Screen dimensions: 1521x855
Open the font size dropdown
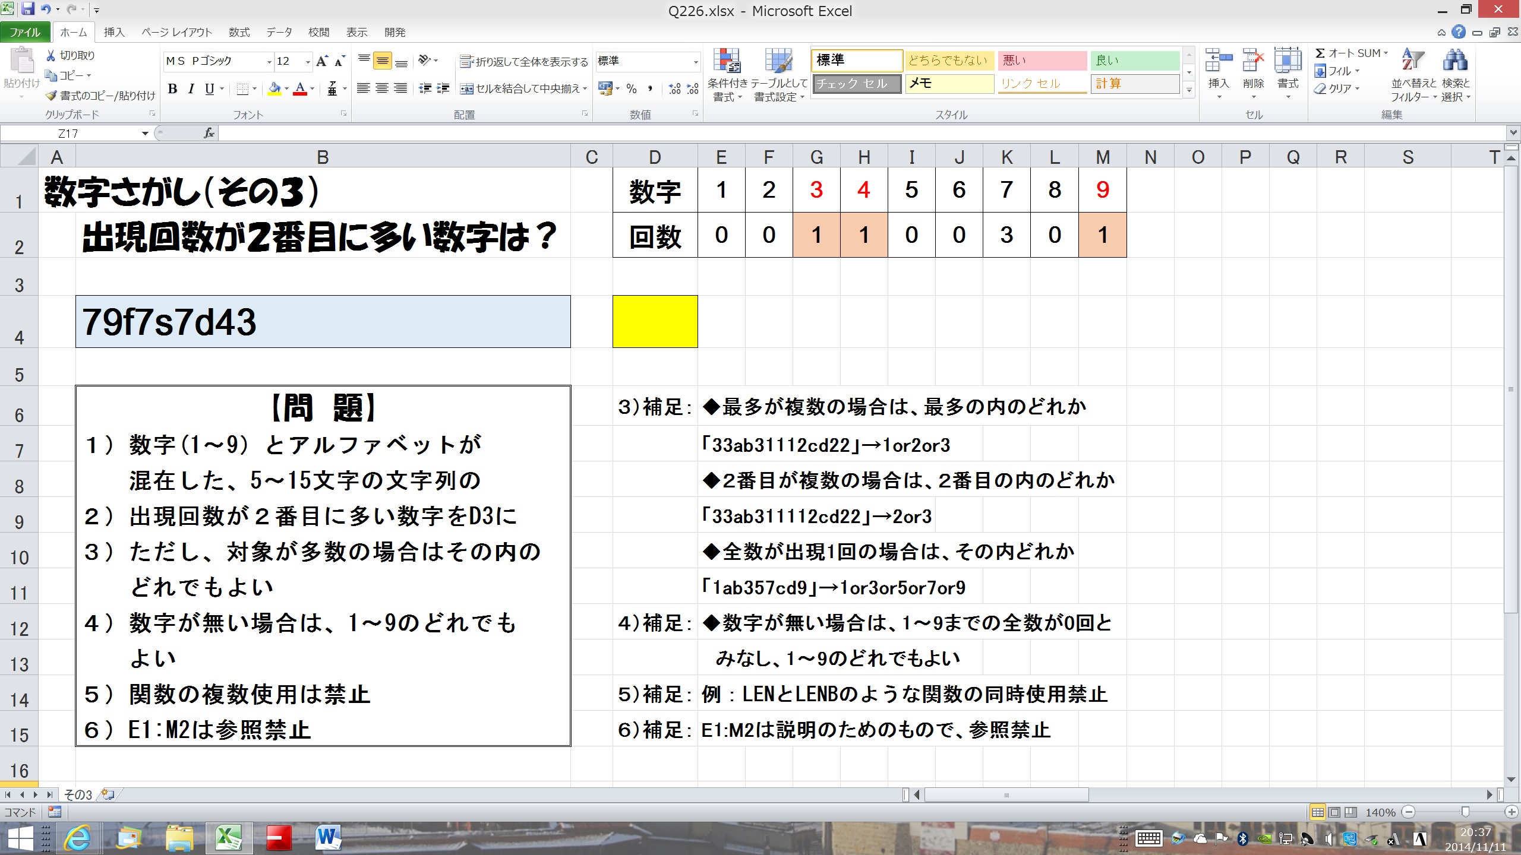coord(307,61)
